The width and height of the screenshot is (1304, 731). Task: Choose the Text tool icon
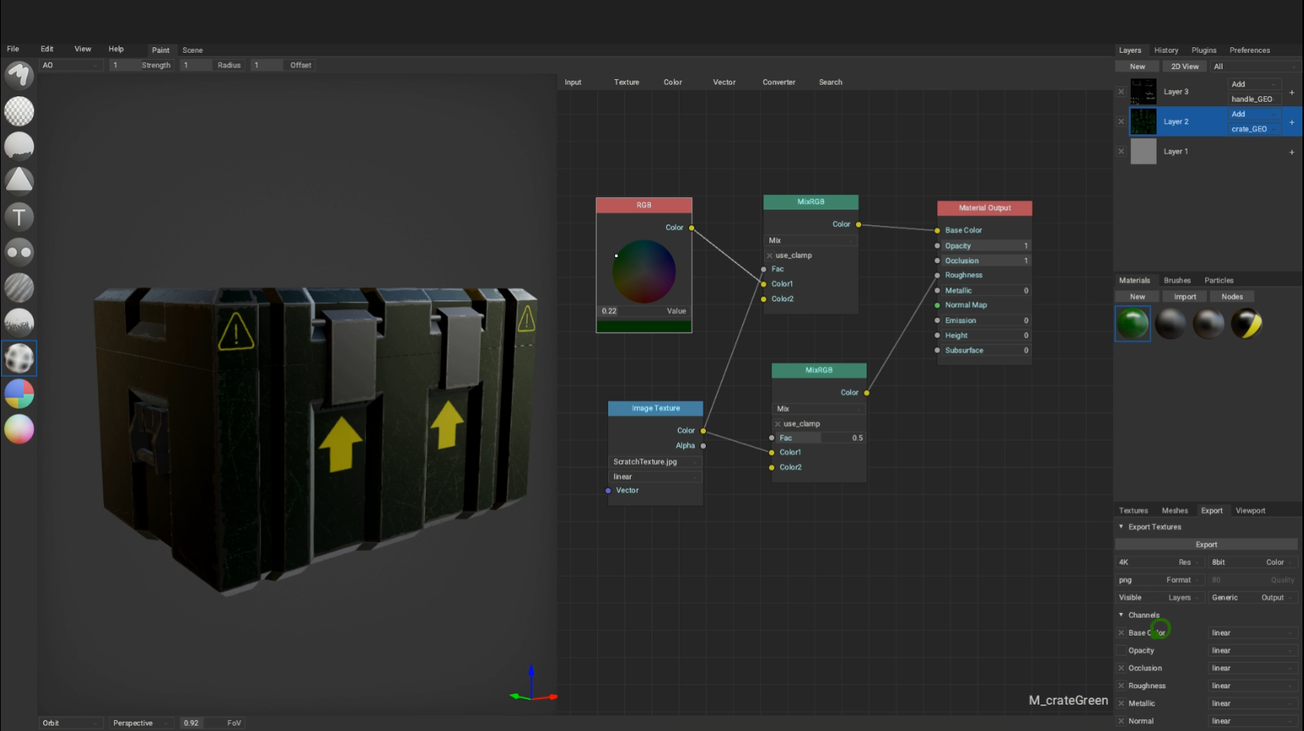[19, 217]
